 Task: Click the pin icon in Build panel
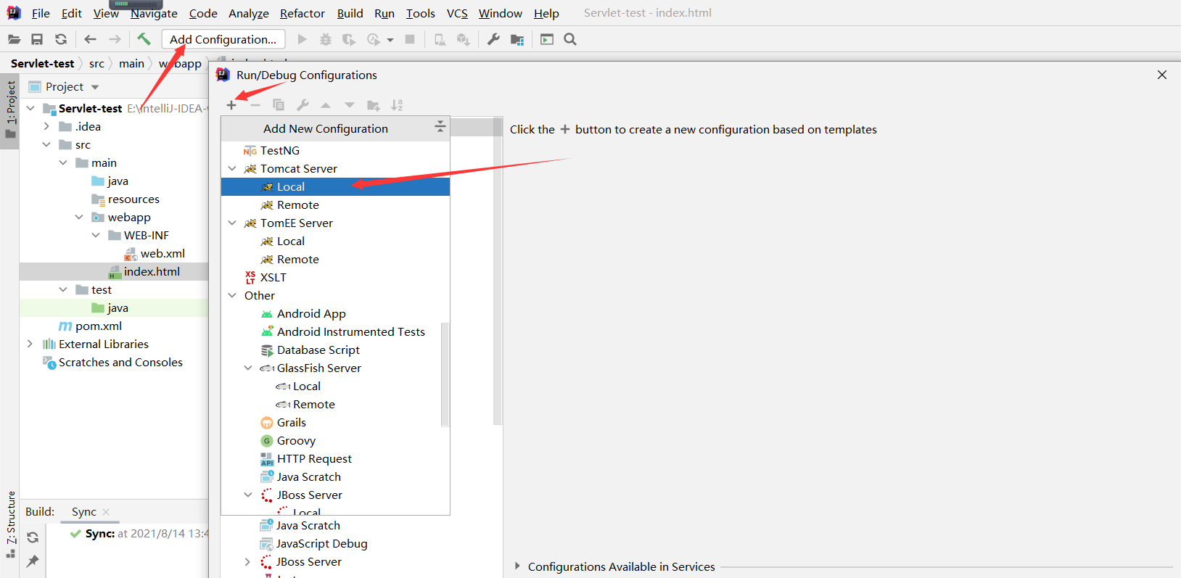33,561
